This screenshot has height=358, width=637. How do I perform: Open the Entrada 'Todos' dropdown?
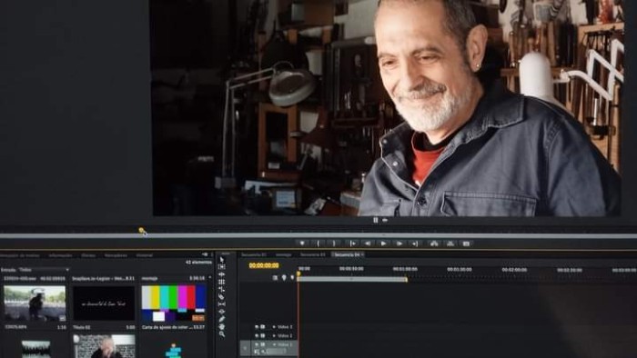click(x=44, y=270)
